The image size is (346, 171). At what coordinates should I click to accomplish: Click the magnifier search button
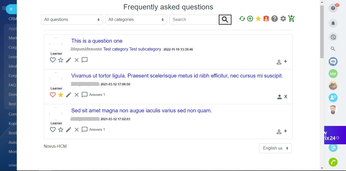point(225,19)
